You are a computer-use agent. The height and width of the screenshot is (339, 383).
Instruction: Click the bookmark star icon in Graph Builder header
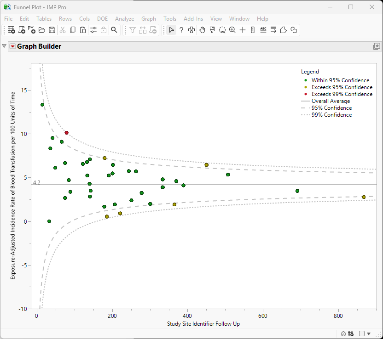377,46
